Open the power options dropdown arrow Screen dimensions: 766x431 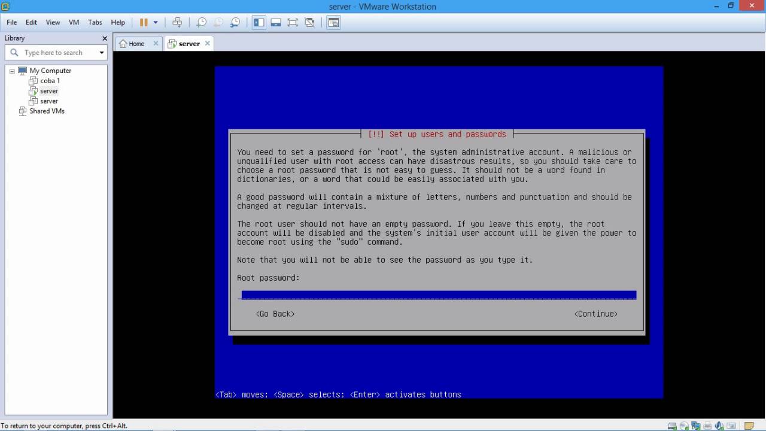(x=156, y=22)
